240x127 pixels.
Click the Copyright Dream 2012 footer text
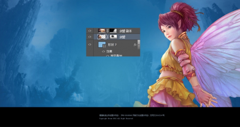(116, 119)
